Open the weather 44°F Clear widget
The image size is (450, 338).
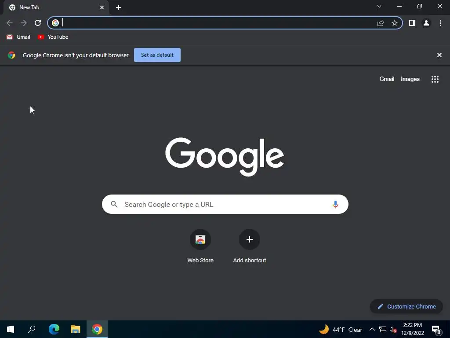click(x=341, y=329)
